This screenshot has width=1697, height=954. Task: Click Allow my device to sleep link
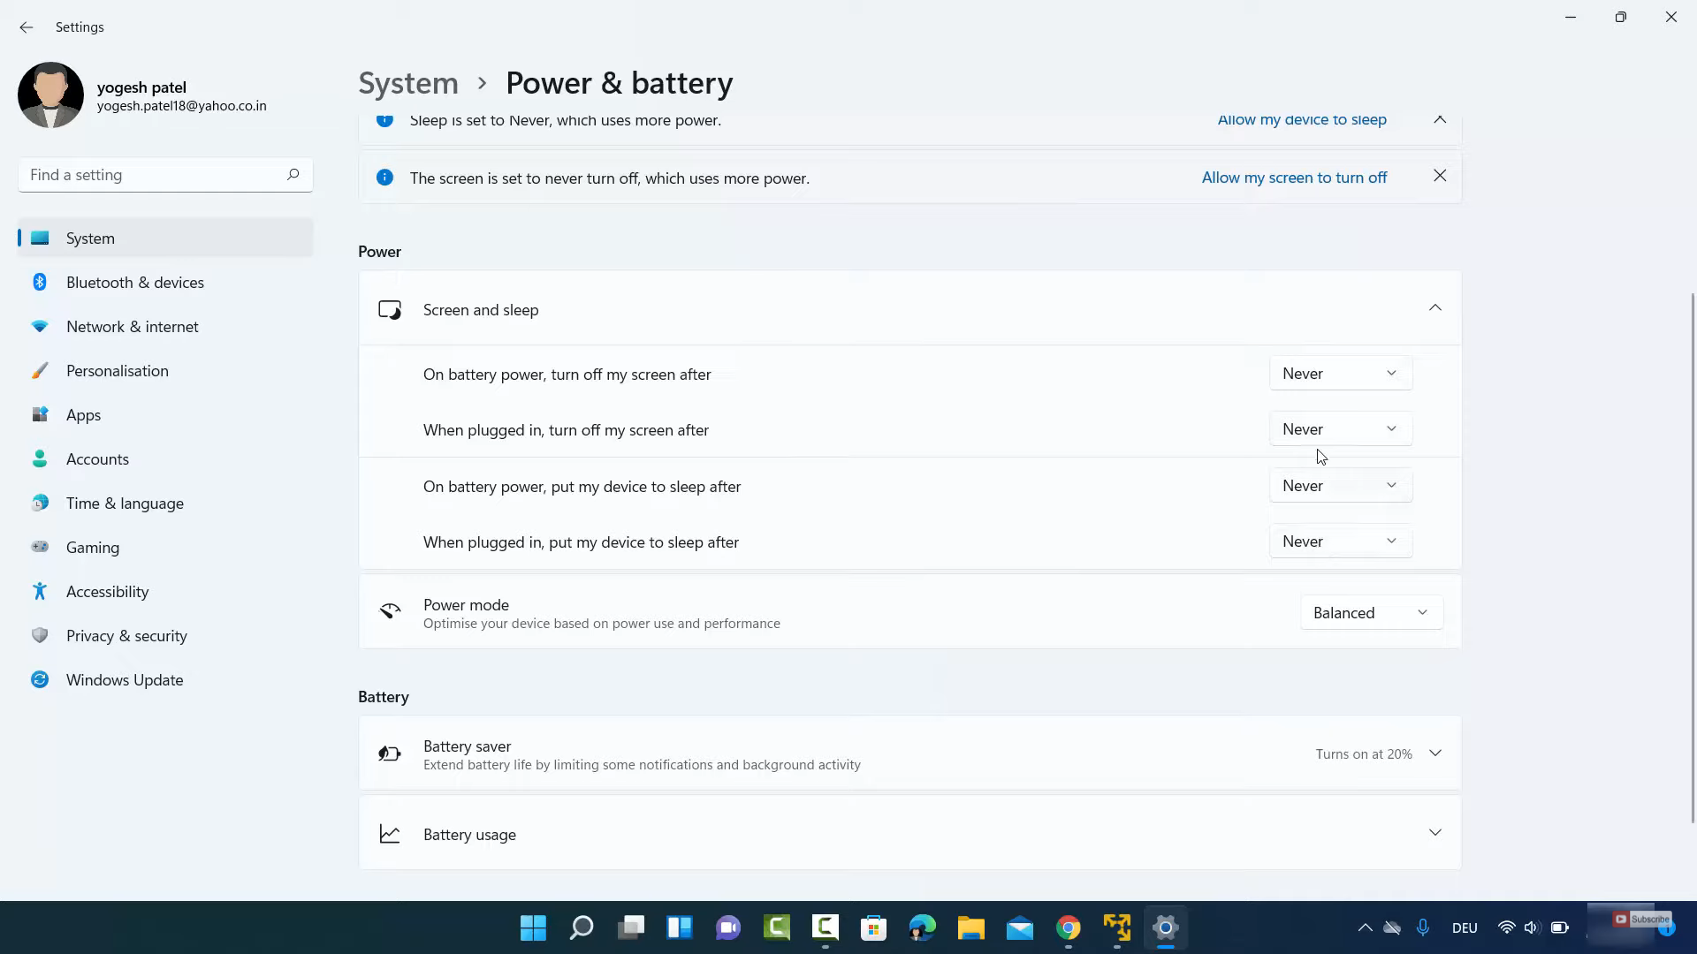pos(1301,120)
